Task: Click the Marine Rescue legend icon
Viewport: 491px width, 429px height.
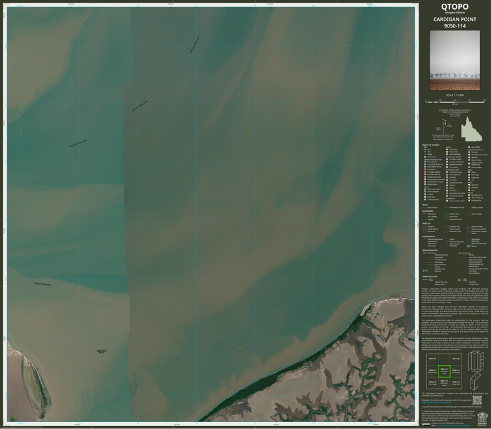Action: (425, 184)
